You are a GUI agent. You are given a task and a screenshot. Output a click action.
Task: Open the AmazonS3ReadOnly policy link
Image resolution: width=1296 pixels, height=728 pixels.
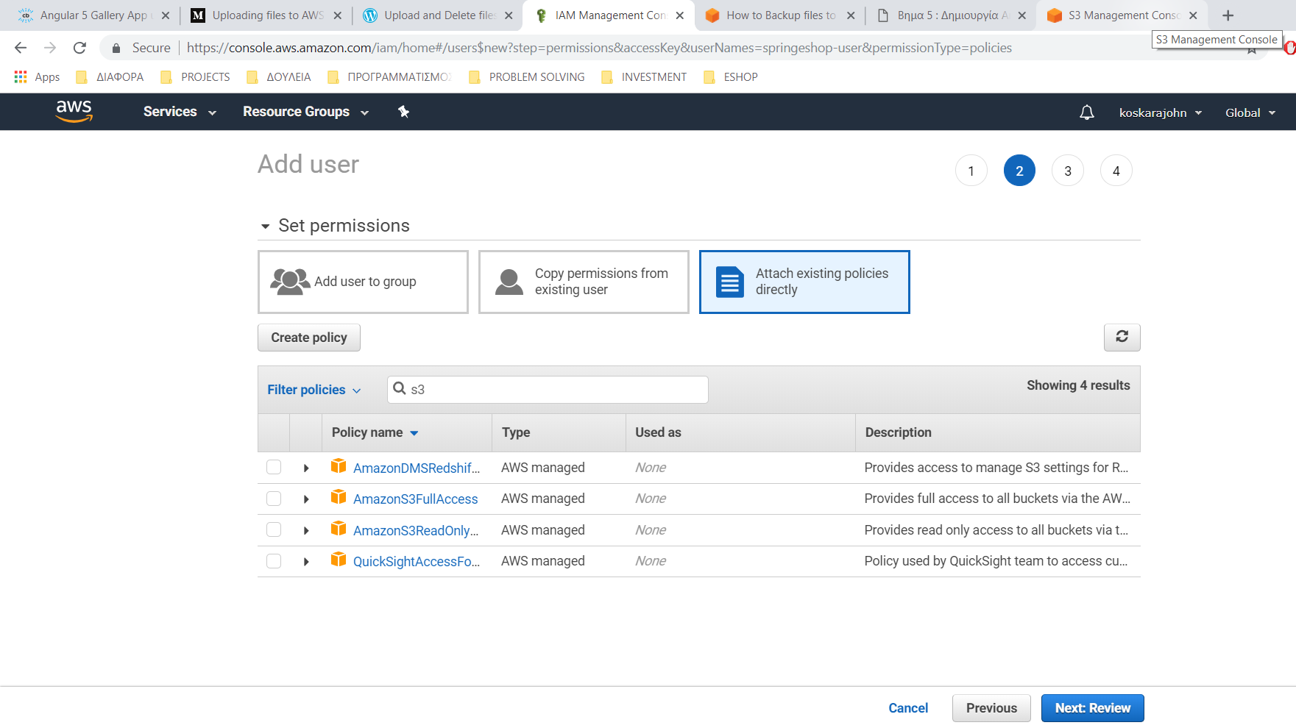416,530
